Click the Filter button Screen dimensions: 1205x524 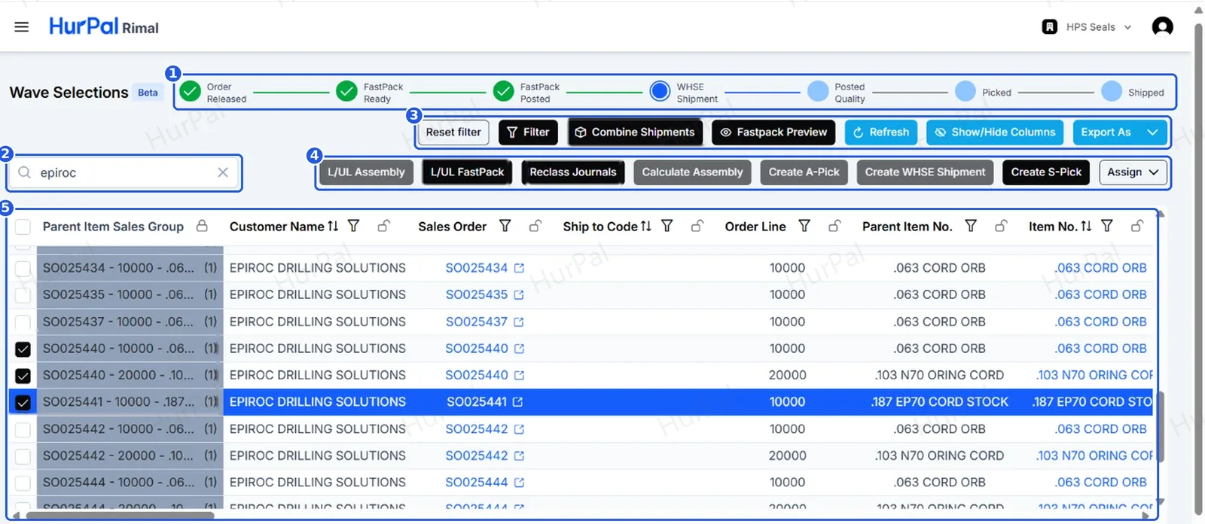click(x=528, y=133)
